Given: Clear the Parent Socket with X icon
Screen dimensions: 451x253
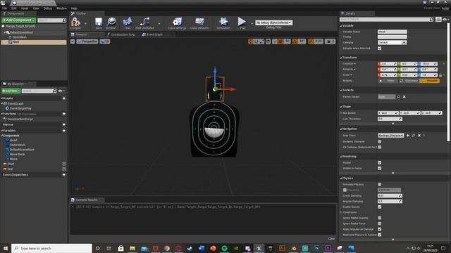Looking at the screenshot, I should [404, 97].
